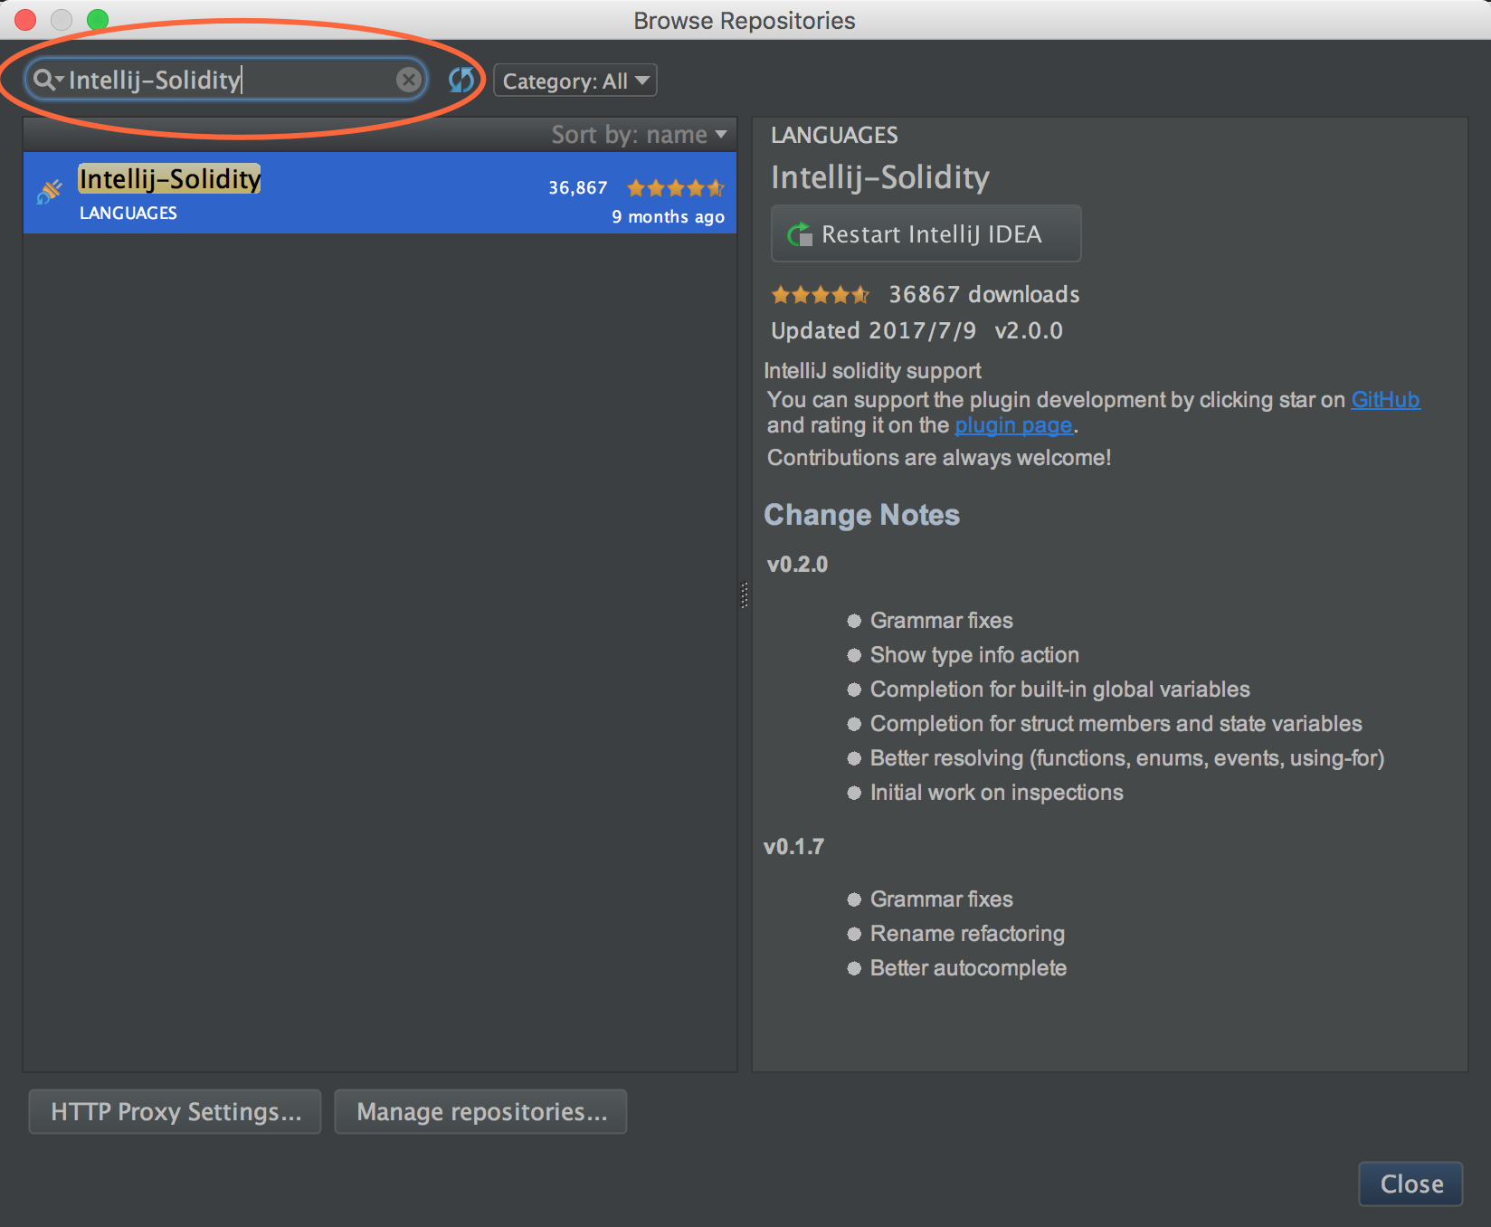The height and width of the screenshot is (1227, 1491).
Task: Click the refresh repositories icon
Action: [461, 81]
